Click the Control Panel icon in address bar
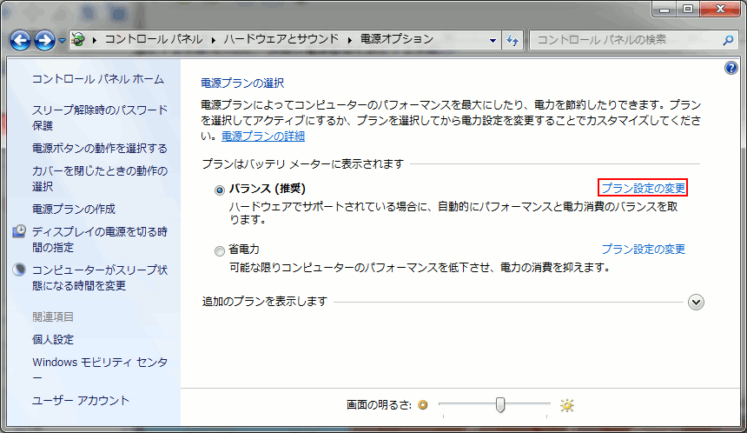This screenshot has height=433, width=747. [78, 40]
